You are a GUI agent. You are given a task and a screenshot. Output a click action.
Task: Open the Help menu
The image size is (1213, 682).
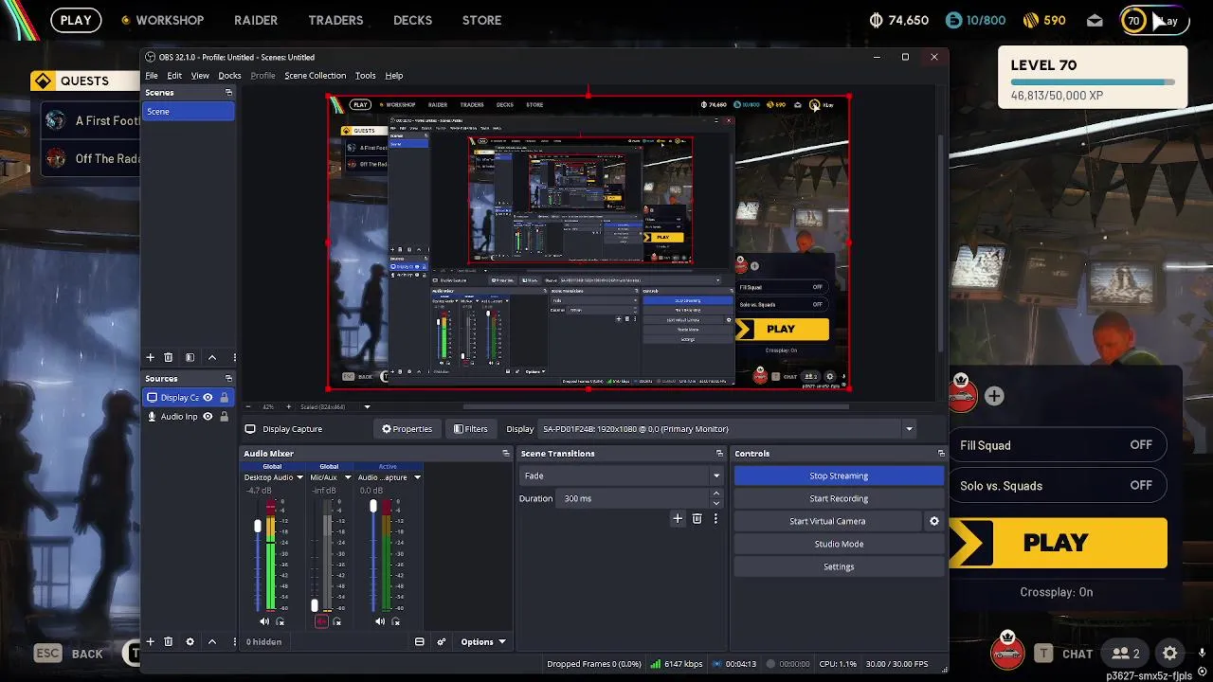[394, 76]
